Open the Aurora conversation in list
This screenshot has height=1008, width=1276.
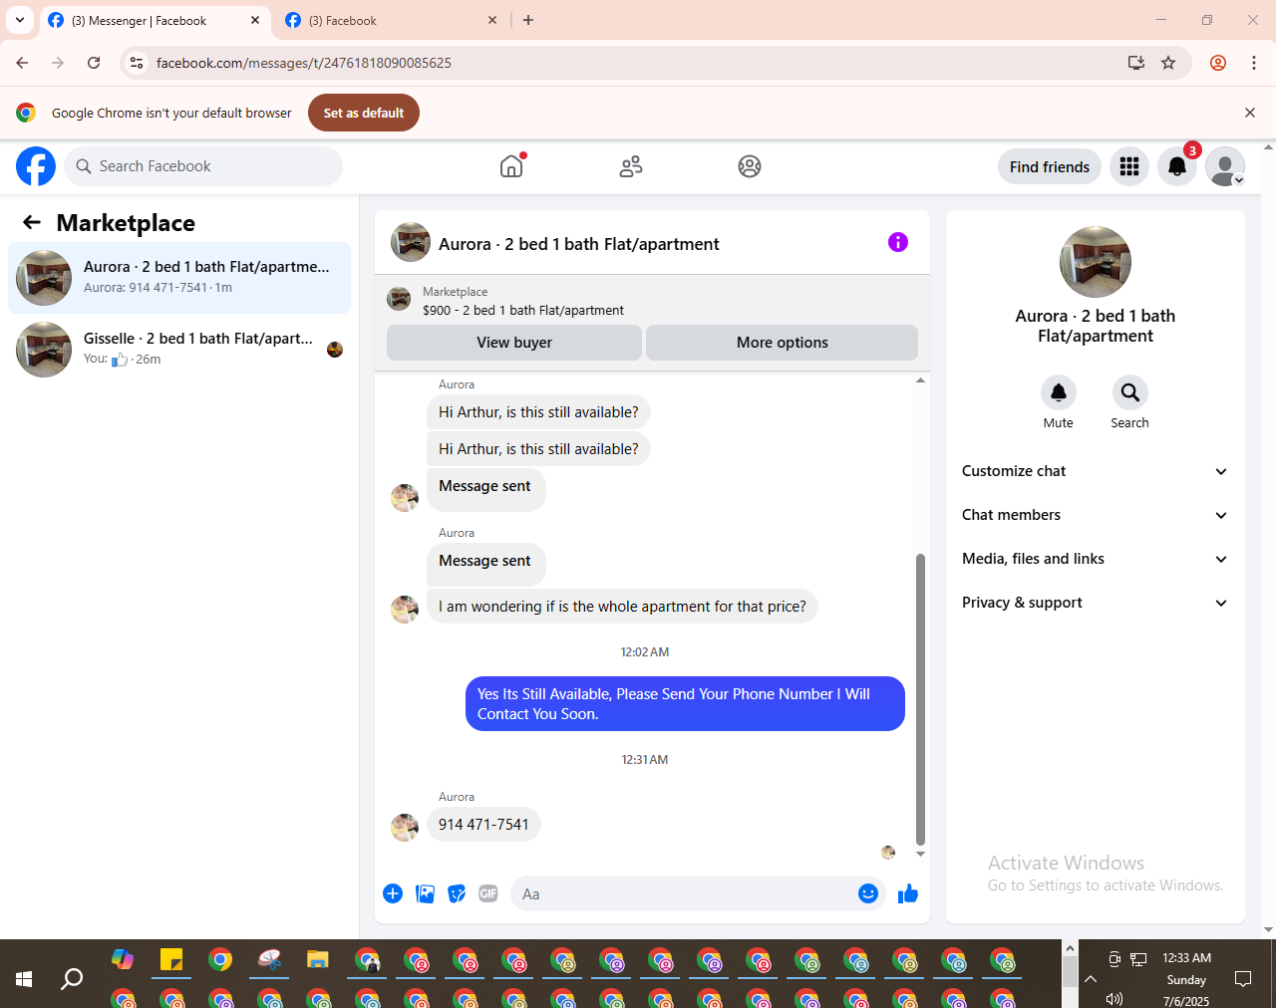179,278
